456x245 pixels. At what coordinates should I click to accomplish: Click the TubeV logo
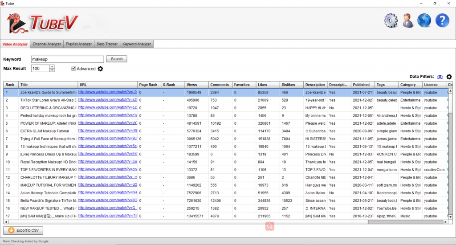[x=42, y=23]
